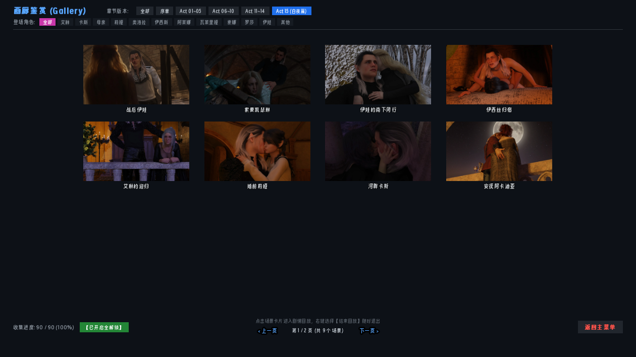636x357 pixels.
Task: Select the Act 15 (白夜篇) filter
Action: (291, 11)
